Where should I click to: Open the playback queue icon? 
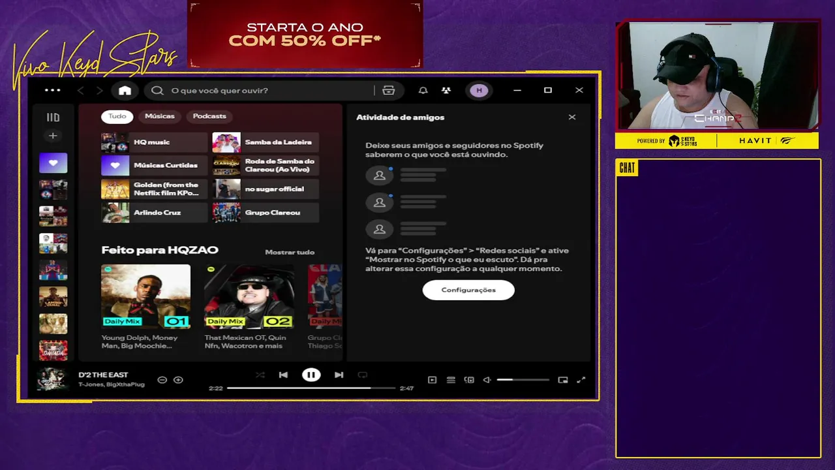tap(451, 380)
